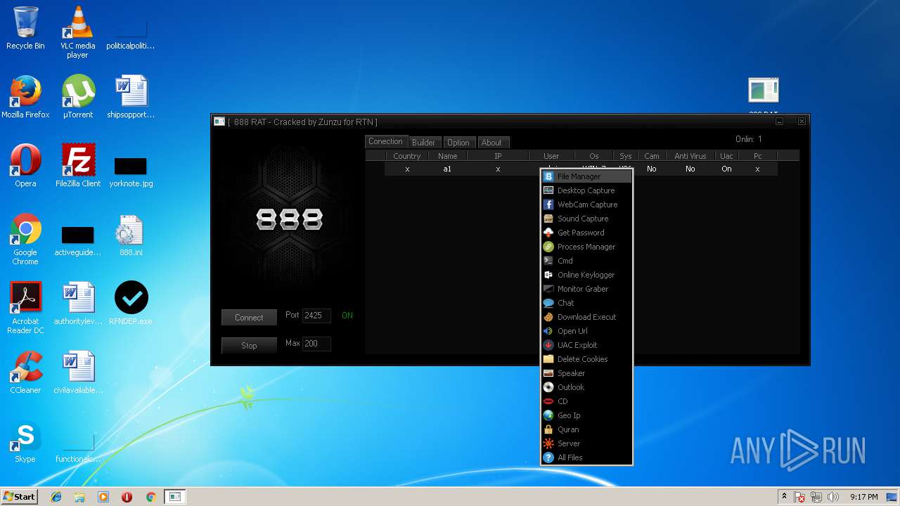Select the yorknote.jpg desktop file
Screen dimensions: 900x506
pyautogui.click(x=131, y=171)
